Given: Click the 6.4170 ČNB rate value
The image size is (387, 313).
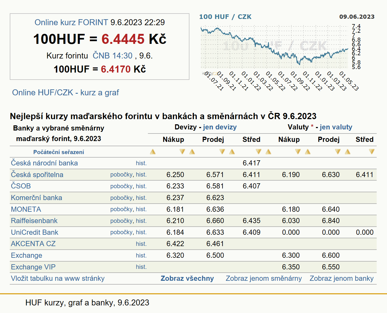Looking at the screenshot, I should click(116, 69).
